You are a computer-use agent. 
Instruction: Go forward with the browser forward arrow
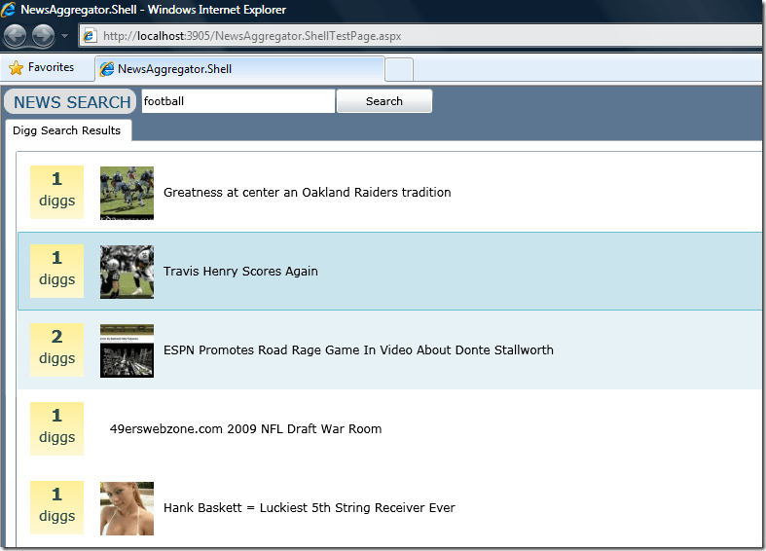(x=44, y=36)
